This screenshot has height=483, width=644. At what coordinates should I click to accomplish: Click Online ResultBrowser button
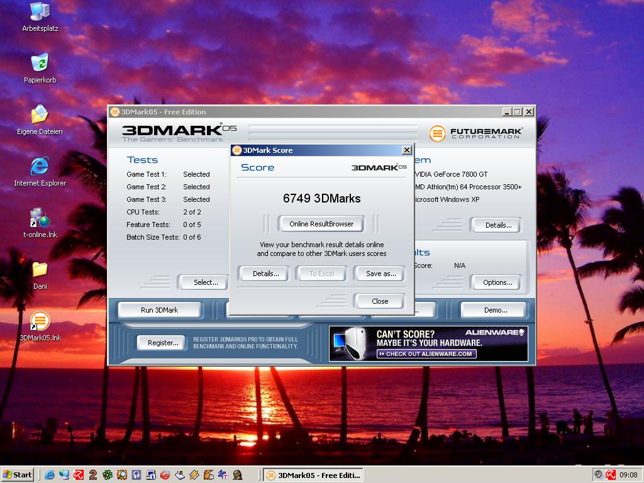pos(321,224)
